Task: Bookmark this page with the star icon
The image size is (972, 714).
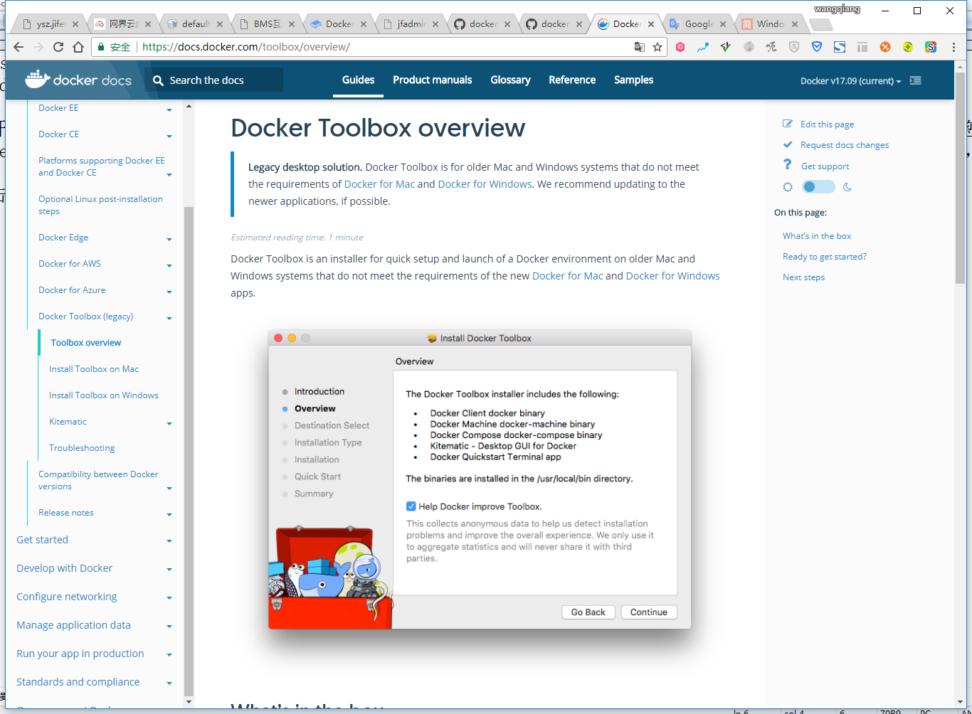Action: (x=657, y=47)
